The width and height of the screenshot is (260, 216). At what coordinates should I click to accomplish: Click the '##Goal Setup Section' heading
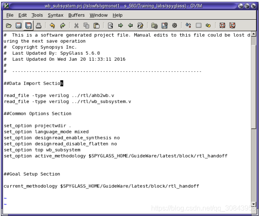coord(32,174)
